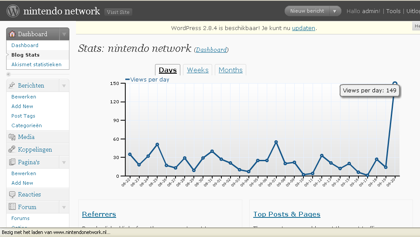Open Post Tags menu item
Screen dimensions: 420x237
pos(23,116)
